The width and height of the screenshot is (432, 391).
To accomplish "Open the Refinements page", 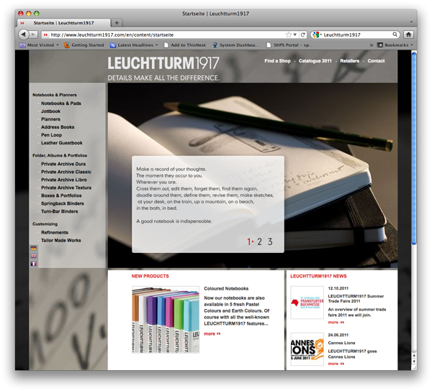I will (x=55, y=233).
